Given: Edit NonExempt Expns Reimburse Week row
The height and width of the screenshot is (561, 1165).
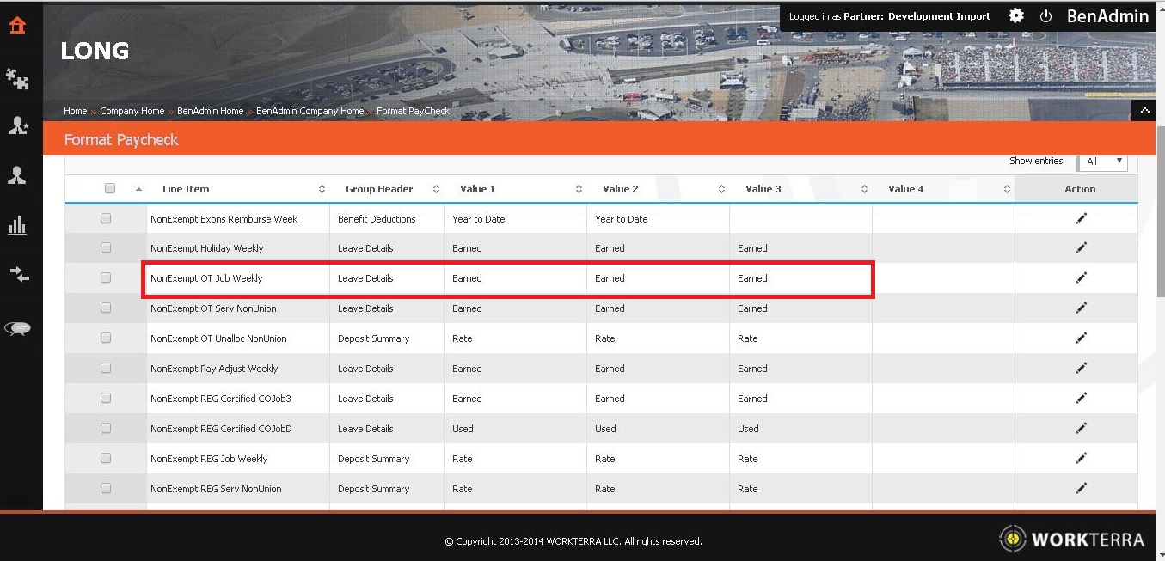Looking at the screenshot, I should pyautogui.click(x=1081, y=218).
